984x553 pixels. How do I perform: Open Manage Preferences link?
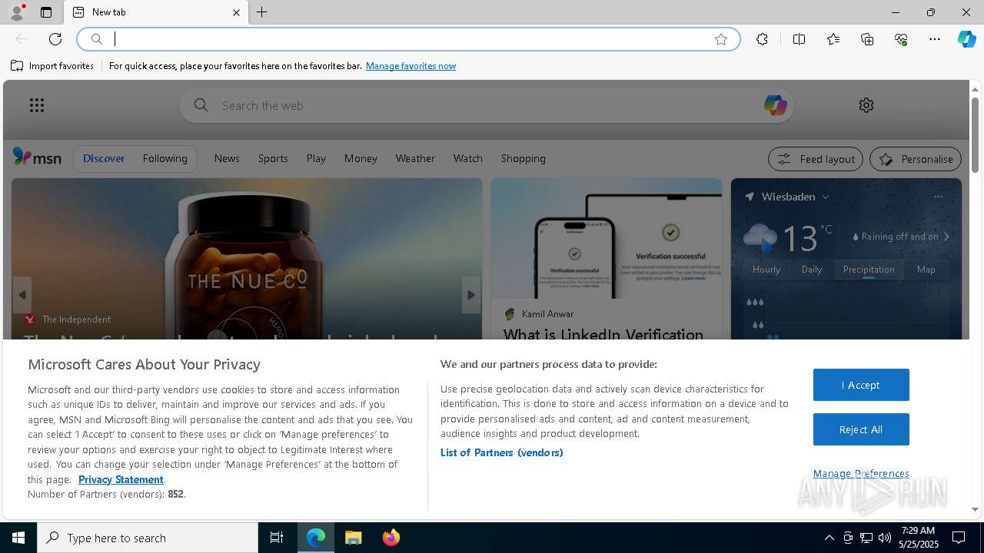[x=861, y=473]
